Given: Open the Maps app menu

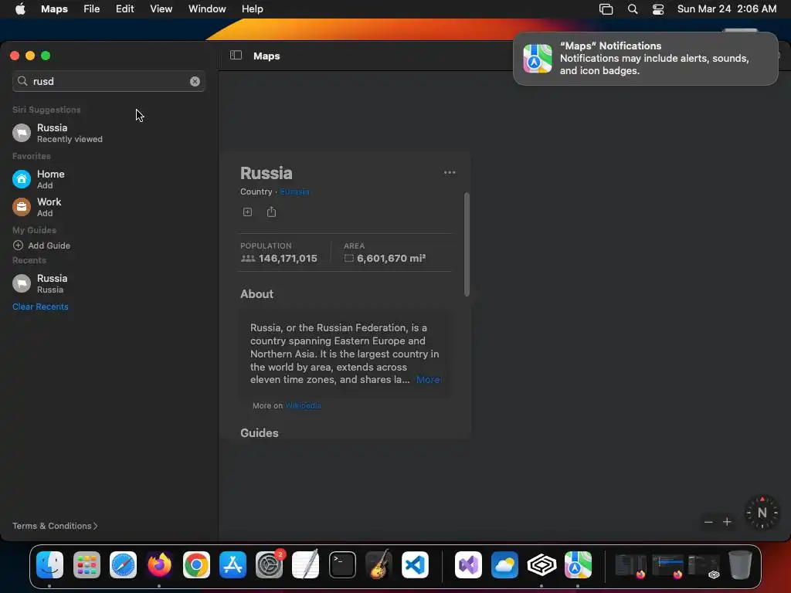Looking at the screenshot, I should [55, 9].
